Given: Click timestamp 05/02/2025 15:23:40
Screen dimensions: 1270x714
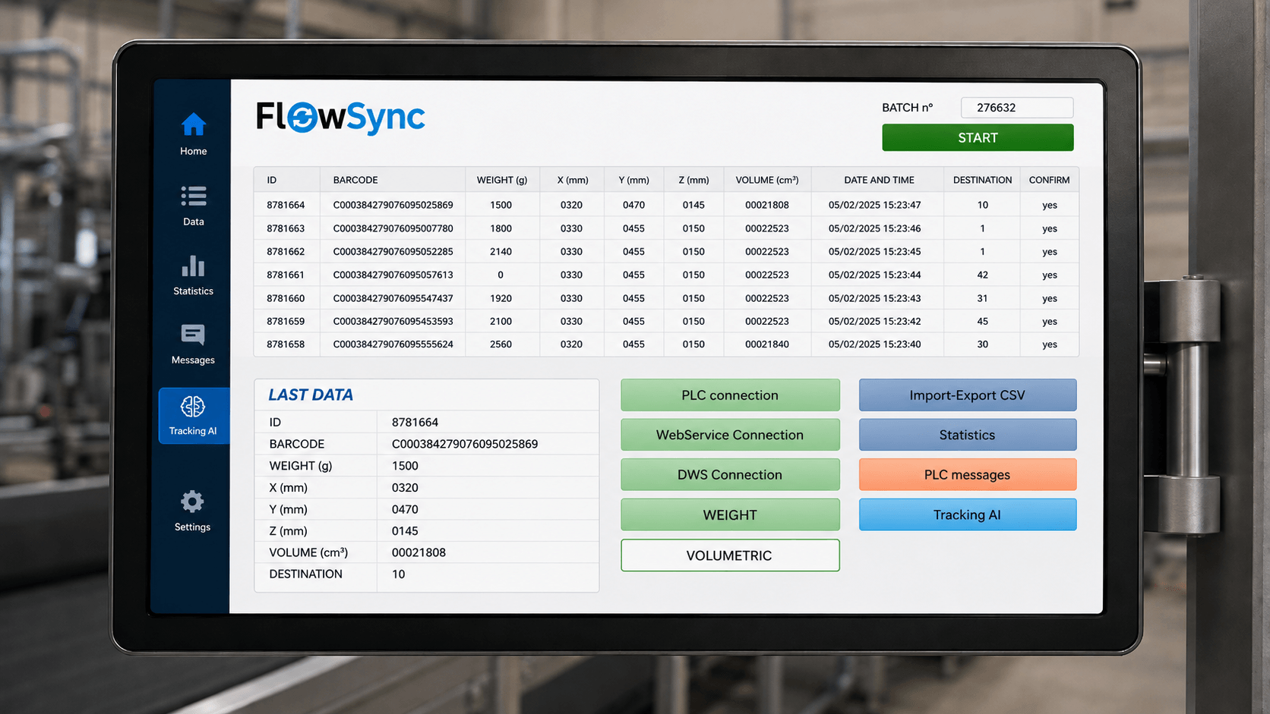Looking at the screenshot, I should tap(875, 344).
